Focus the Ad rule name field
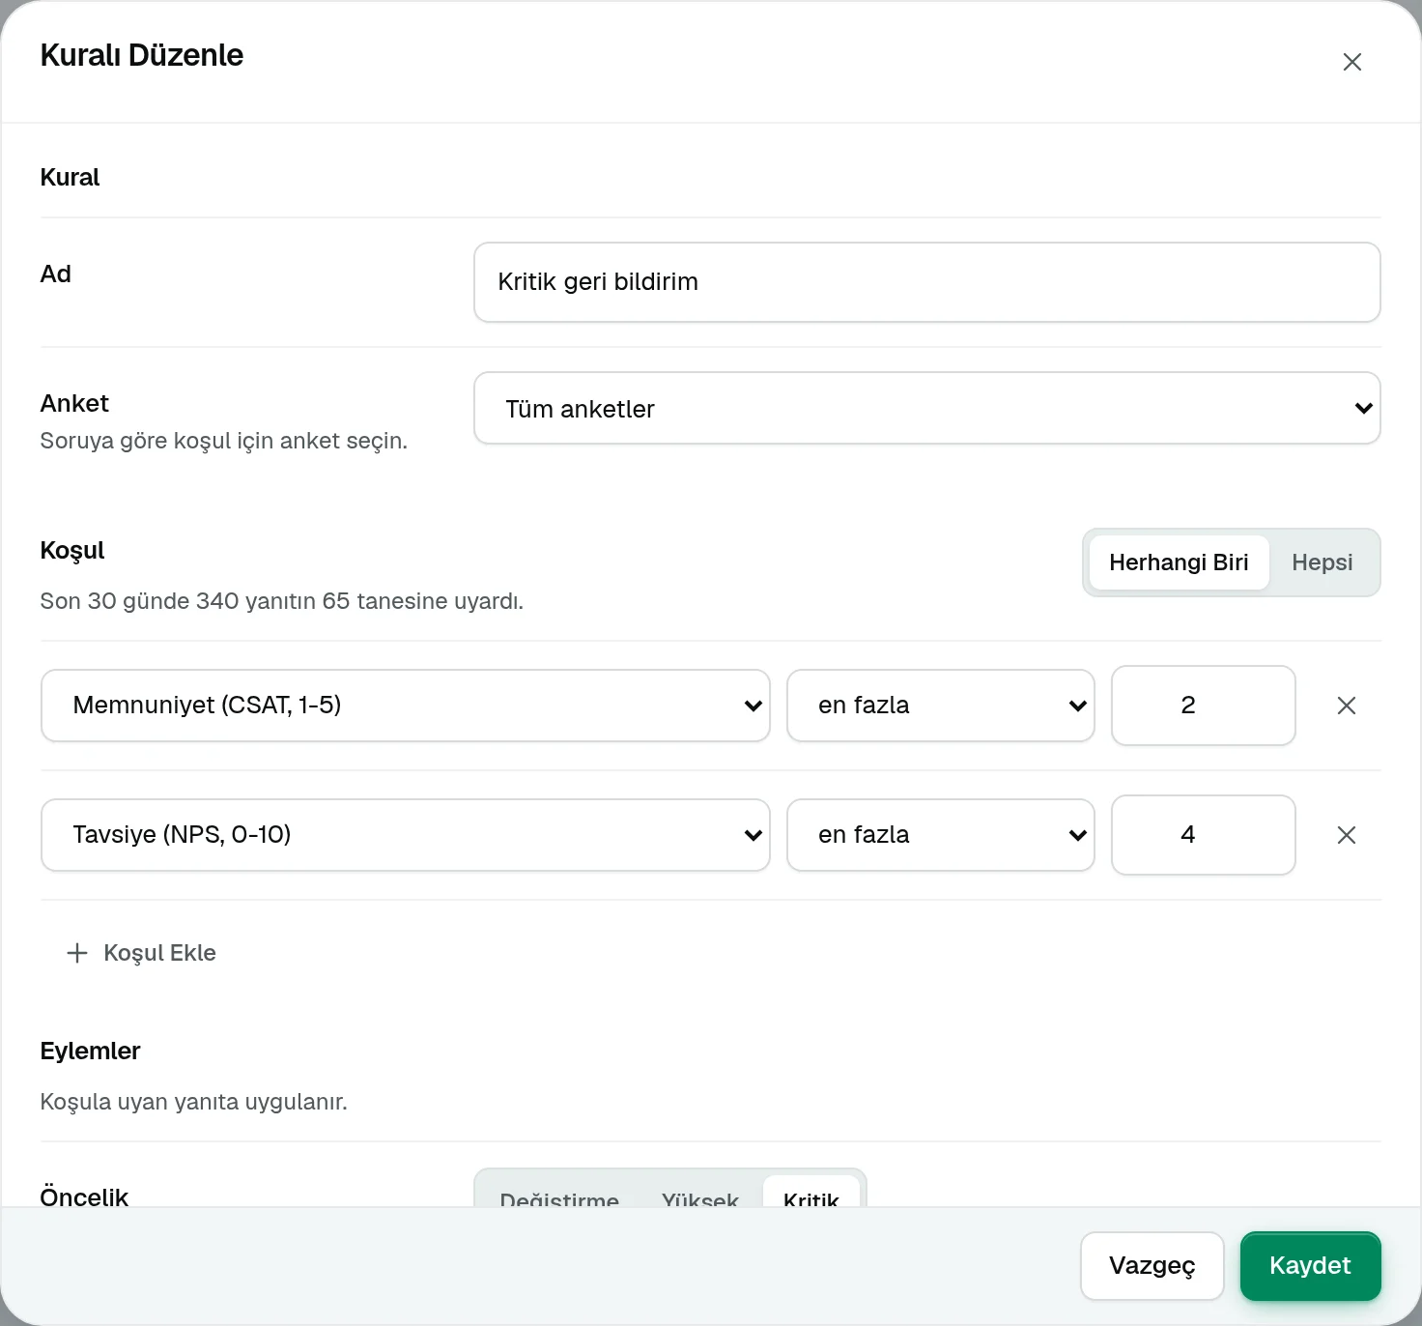Image resolution: width=1422 pixels, height=1326 pixels. click(926, 282)
